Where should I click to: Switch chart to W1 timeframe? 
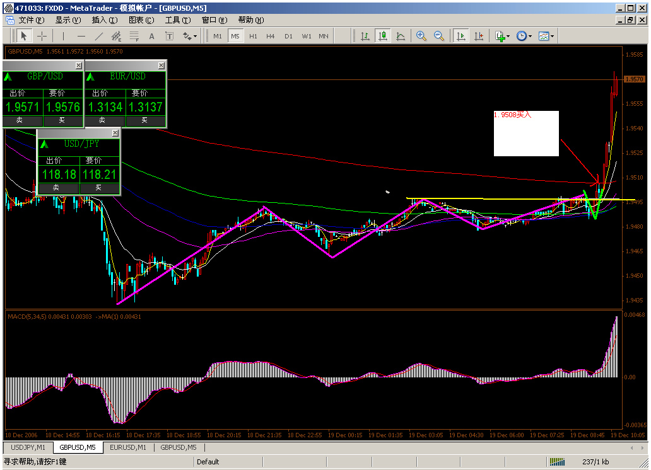[x=307, y=37]
